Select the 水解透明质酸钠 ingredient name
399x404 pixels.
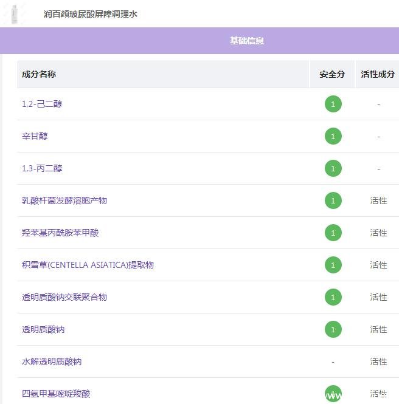click(52, 361)
